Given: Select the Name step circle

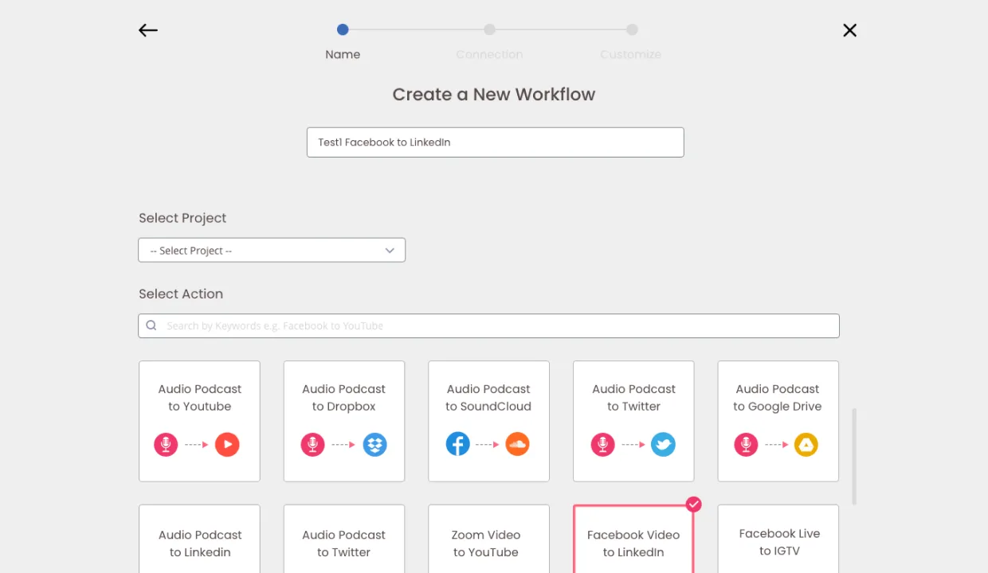Looking at the screenshot, I should tap(343, 29).
